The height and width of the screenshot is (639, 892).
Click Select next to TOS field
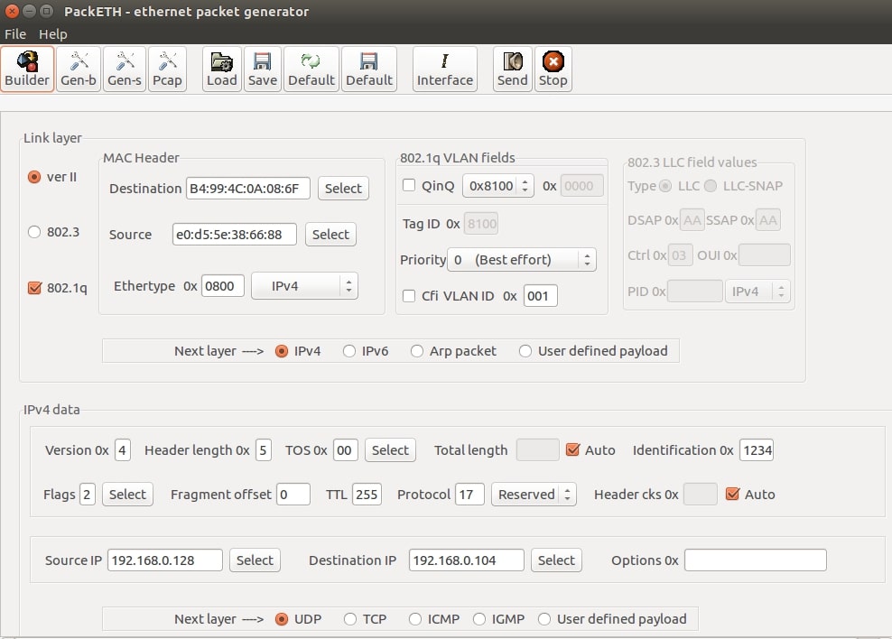[390, 449]
